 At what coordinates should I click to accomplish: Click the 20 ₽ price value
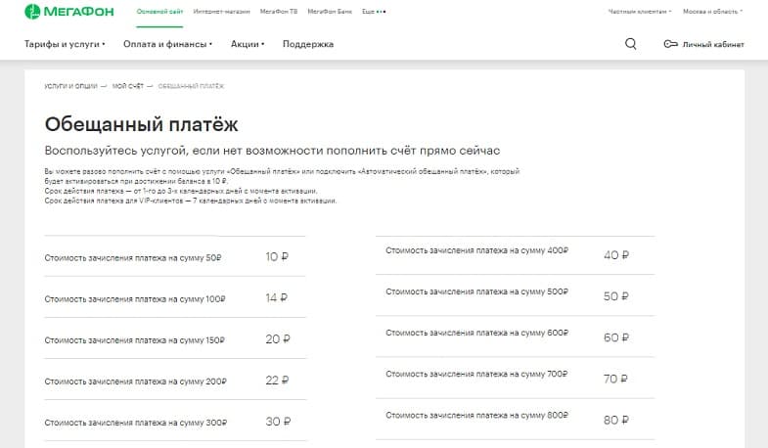tap(278, 338)
